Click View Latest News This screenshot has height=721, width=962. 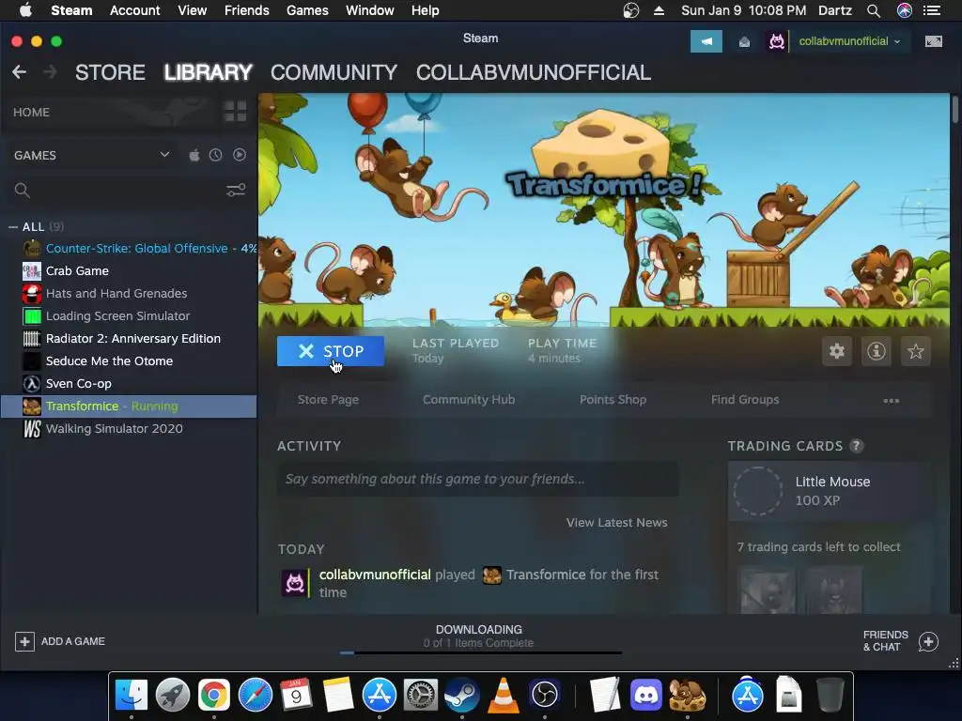click(x=616, y=522)
